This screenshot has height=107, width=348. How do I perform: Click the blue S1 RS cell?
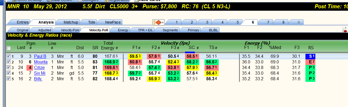pos(311,56)
